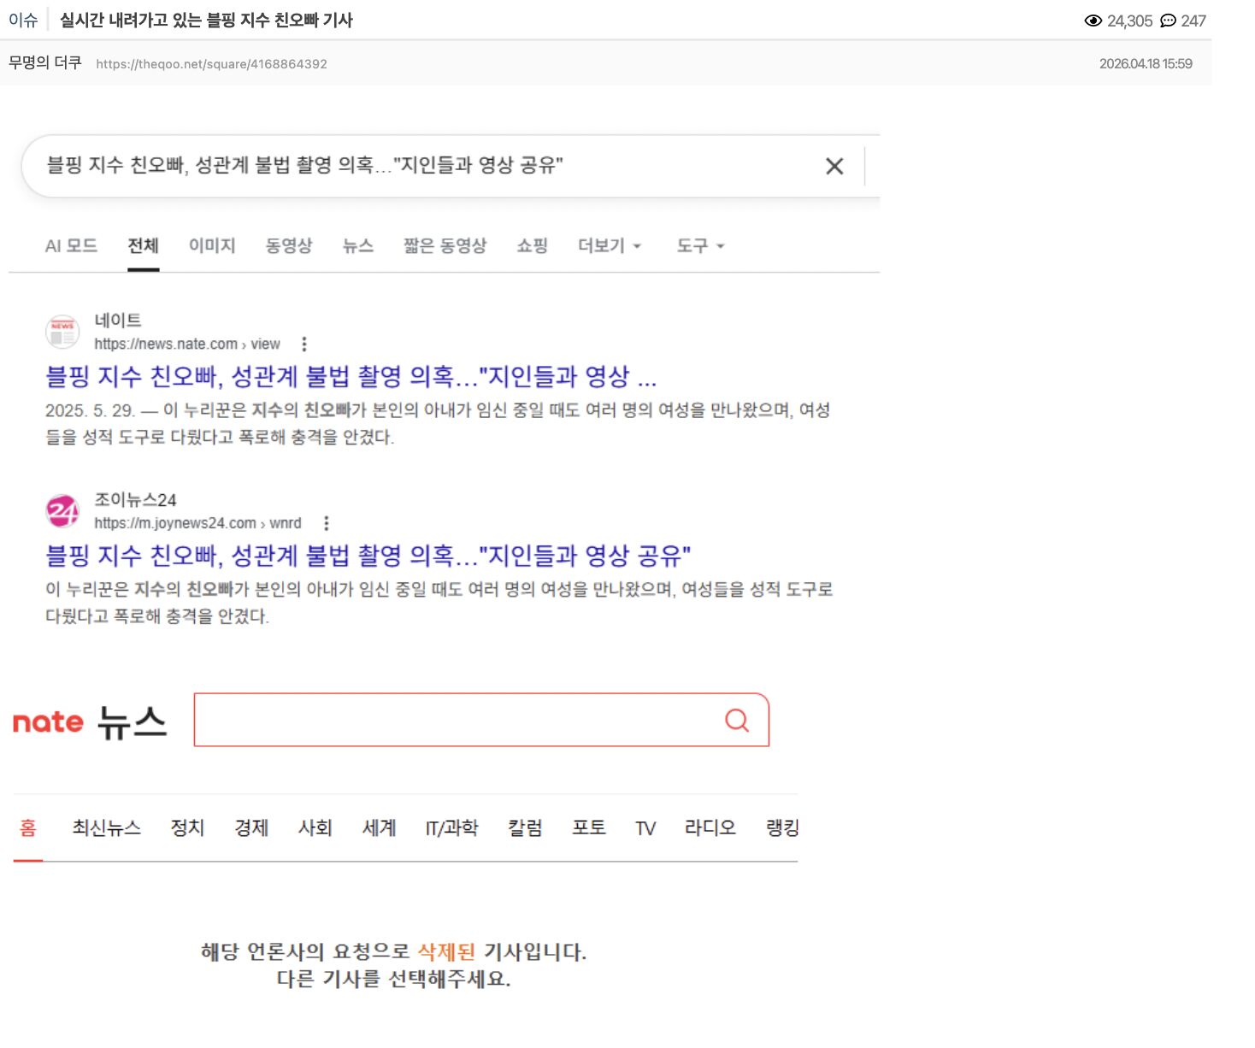Screen dimensions: 1255x1048
Task: Open 경제 section in nate news
Action: click(x=251, y=827)
